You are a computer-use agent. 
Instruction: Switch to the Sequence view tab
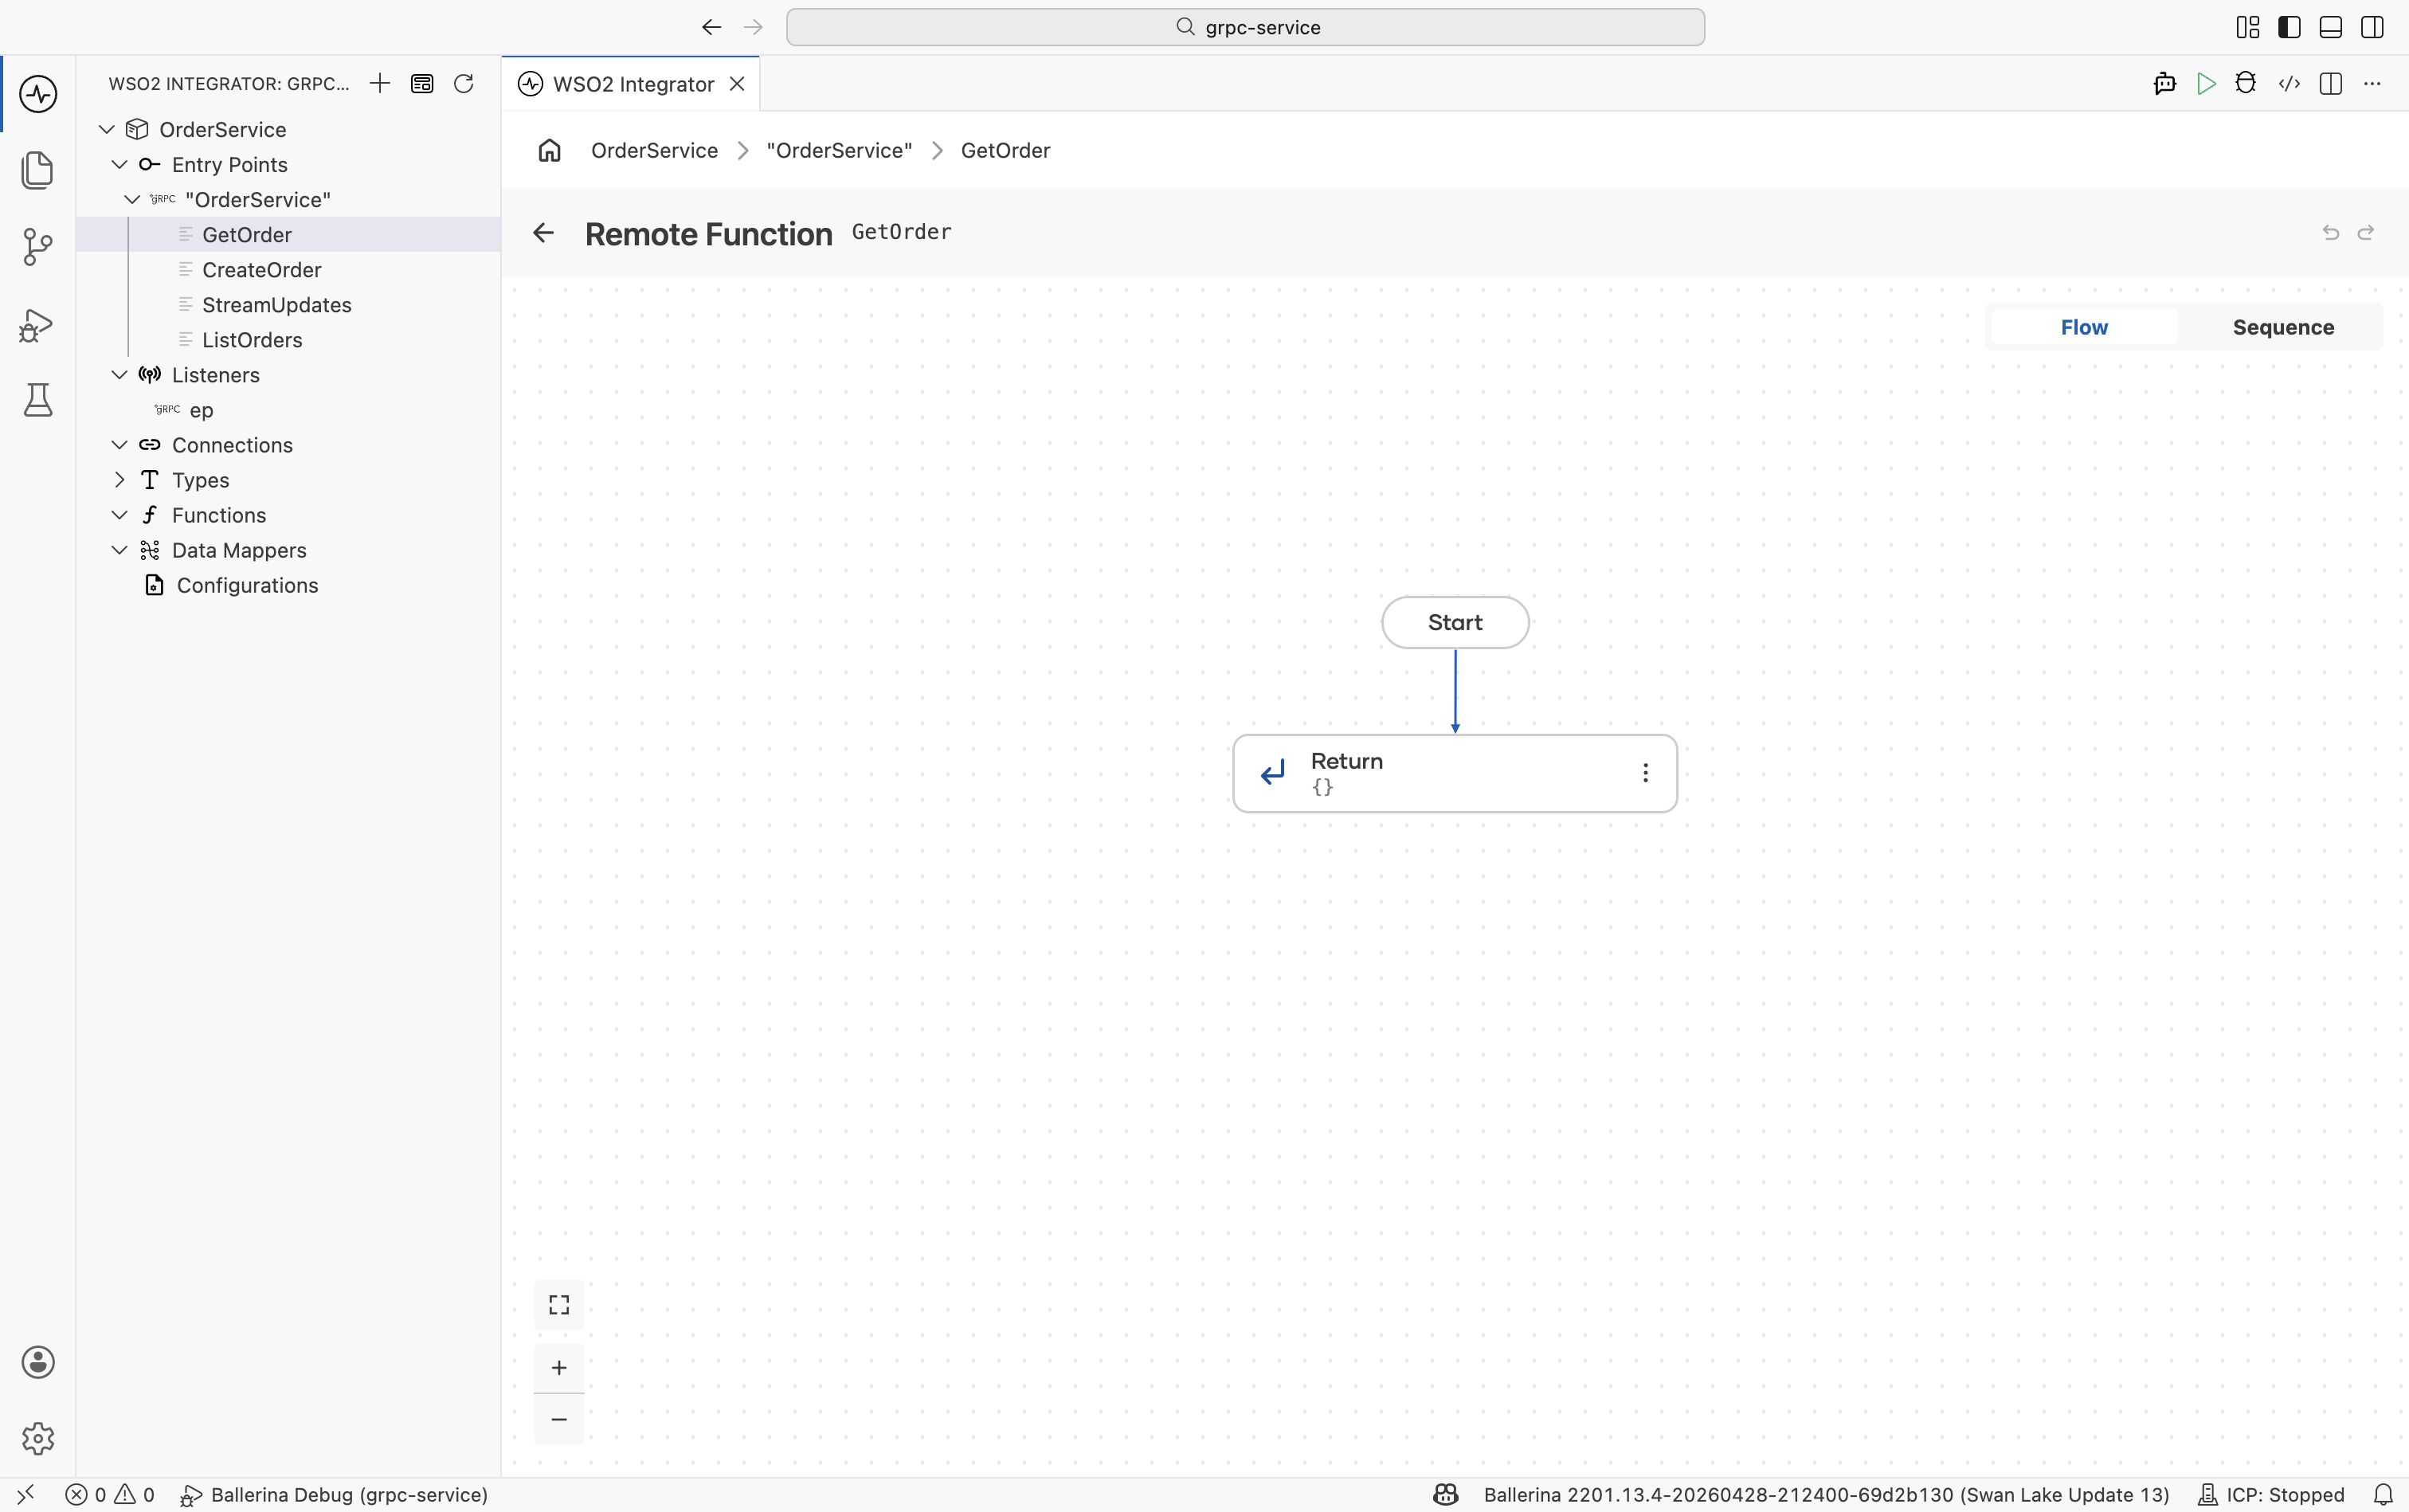pos(2283,327)
